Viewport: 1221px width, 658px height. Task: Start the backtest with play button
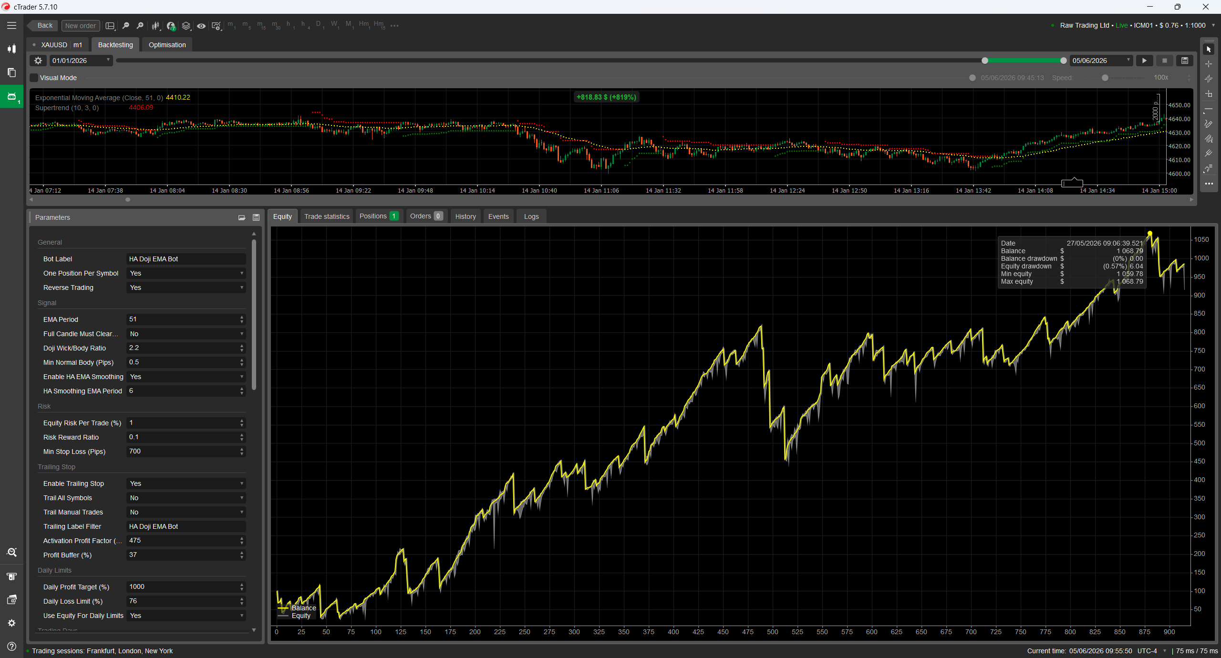pos(1144,61)
